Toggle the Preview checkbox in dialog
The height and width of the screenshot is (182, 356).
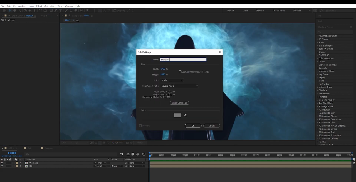click(x=140, y=126)
